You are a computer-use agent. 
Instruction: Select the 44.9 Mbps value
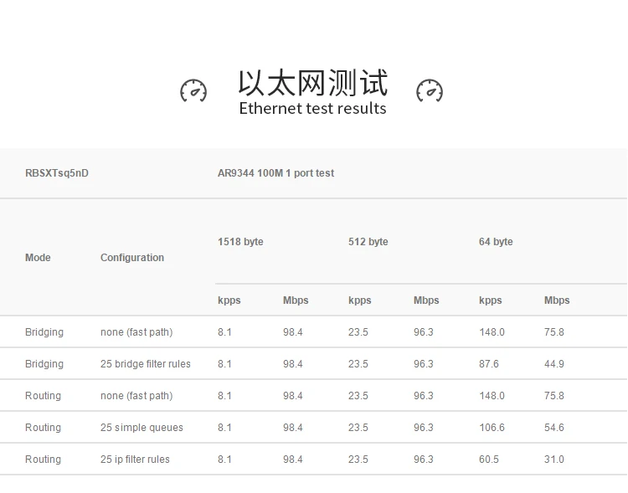click(554, 364)
